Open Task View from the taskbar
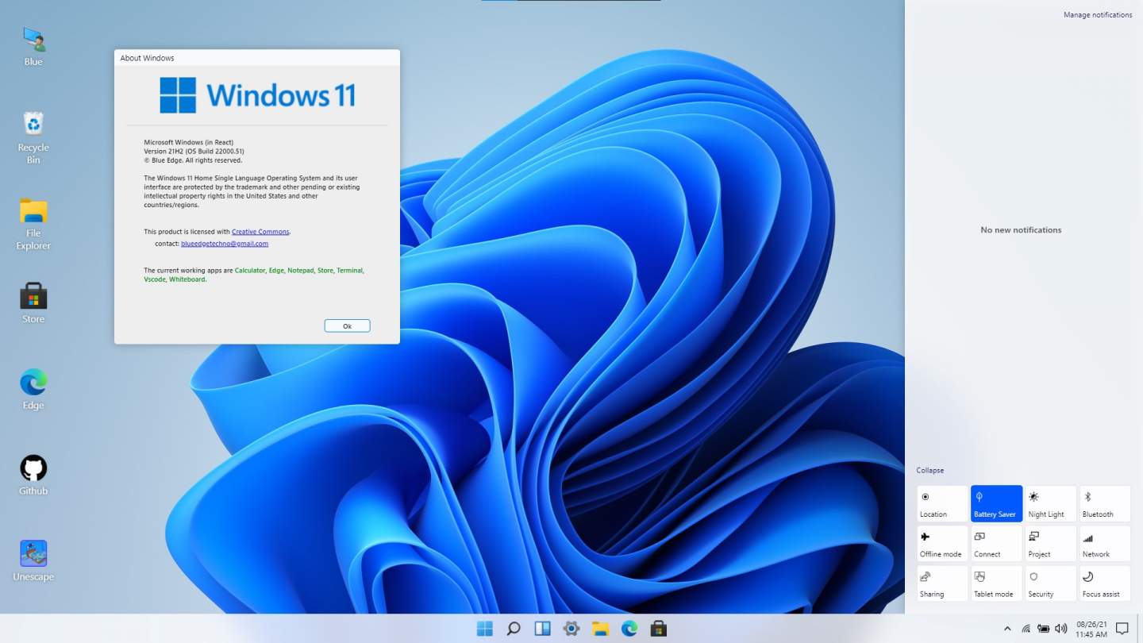Image resolution: width=1143 pixels, height=643 pixels. (x=541, y=628)
